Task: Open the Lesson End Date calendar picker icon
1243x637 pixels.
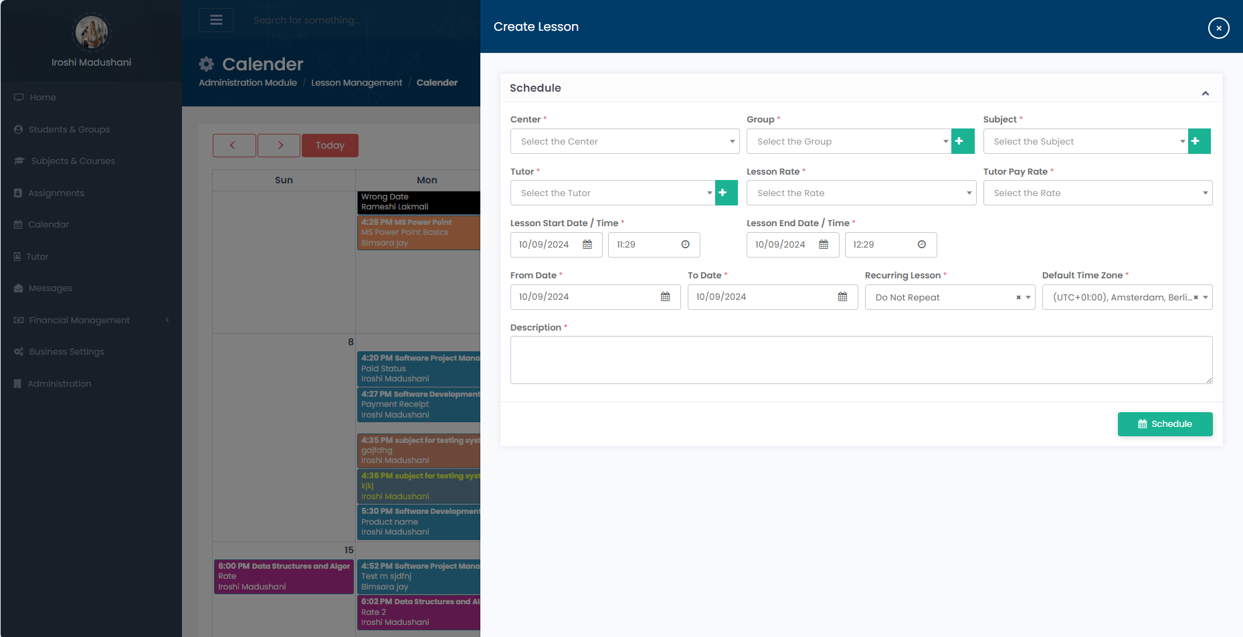Action: tap(824, 245)
